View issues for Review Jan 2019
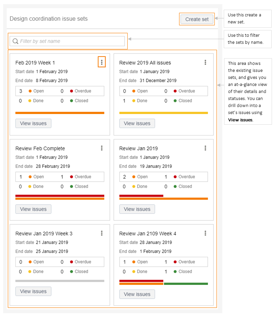Screen dimensions: 275x318 tap(137, 209)
